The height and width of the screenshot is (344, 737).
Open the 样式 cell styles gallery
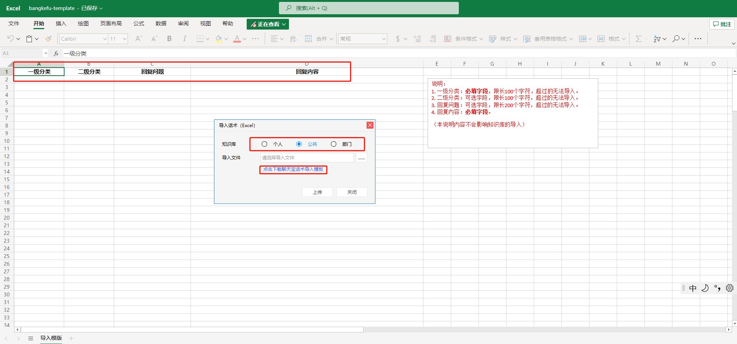click(503, 39)
